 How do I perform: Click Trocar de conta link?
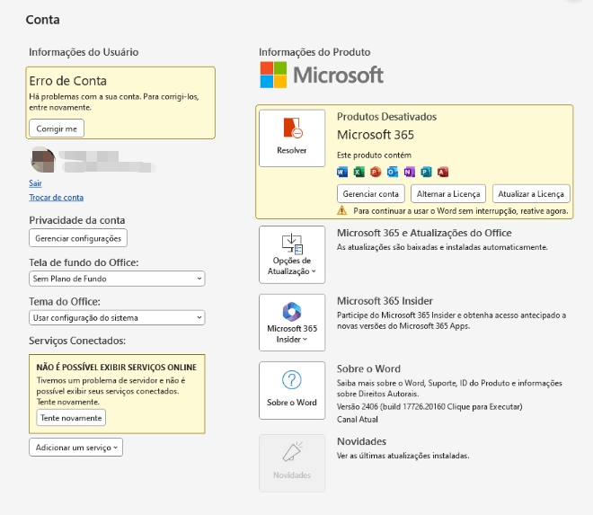(56, 197)
